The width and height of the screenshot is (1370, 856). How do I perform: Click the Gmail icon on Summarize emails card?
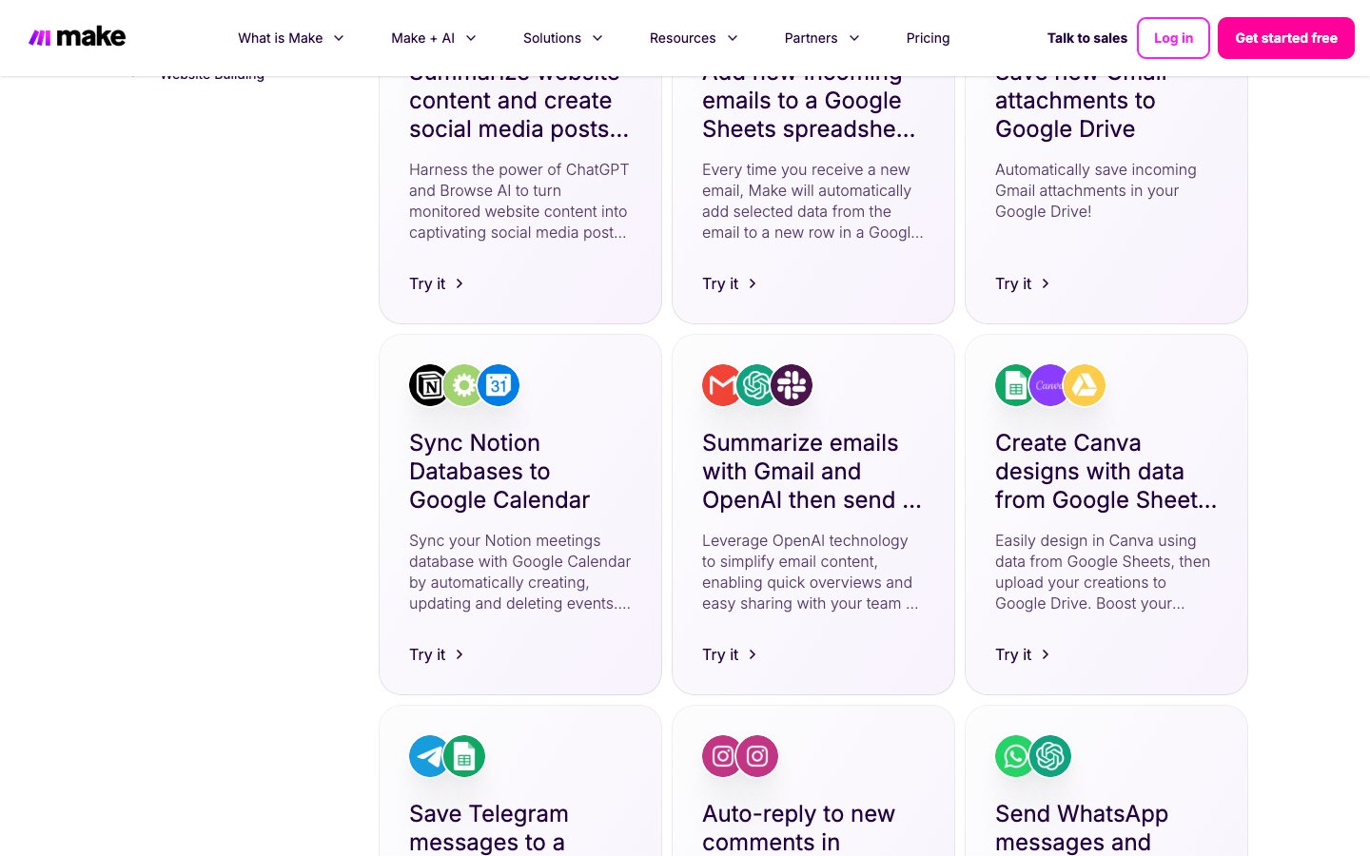[721, 385]
